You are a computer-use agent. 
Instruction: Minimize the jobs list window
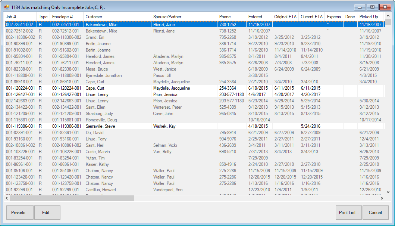[x=360, y=7]
